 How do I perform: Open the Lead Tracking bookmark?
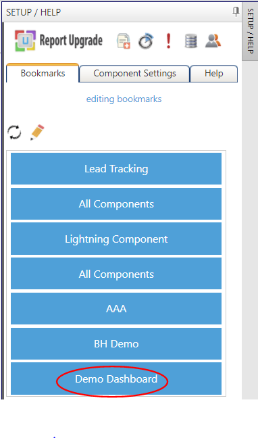pos(116,169)
